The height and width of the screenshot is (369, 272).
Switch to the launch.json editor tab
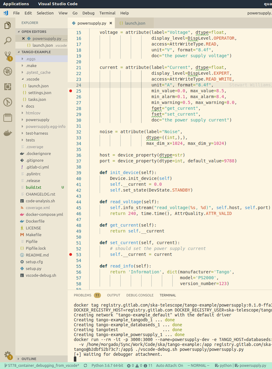point(134,23)
